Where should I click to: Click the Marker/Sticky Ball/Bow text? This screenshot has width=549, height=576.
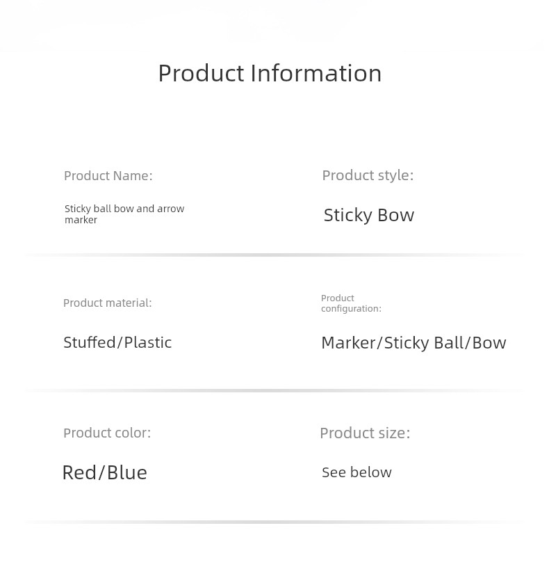[x=413, y=343]
